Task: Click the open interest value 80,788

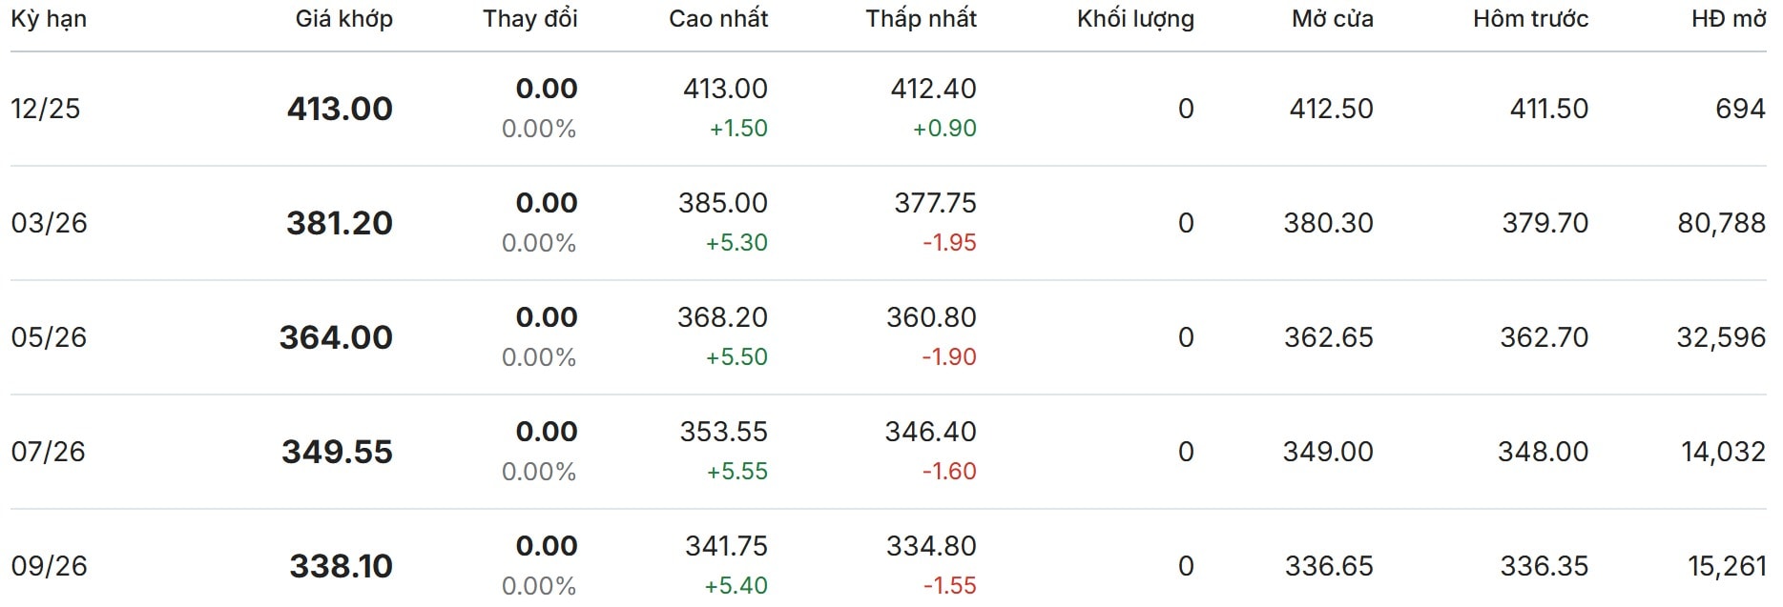Action: coord(1721,223)
